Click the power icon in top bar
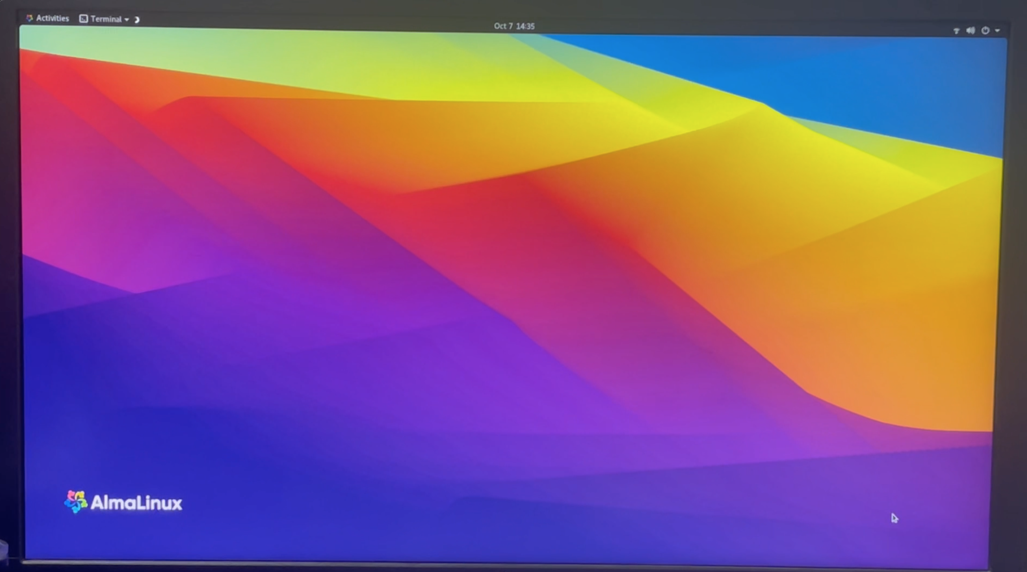This screenshot has height=572, width=1027. [985, 31]
